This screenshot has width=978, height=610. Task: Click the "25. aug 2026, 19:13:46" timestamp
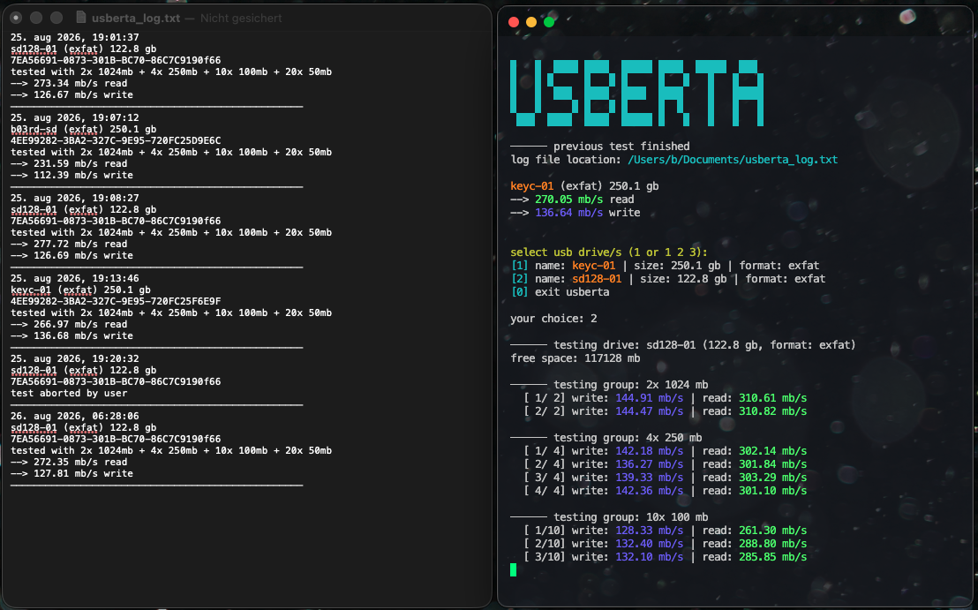(x=74, y=279)
